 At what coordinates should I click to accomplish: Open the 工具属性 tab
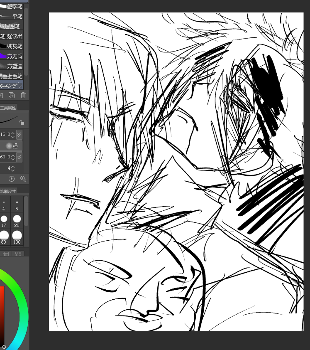click(8, 108)
